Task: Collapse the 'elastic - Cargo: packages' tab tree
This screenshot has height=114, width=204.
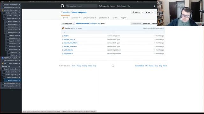Action: [x=1, y=10]
